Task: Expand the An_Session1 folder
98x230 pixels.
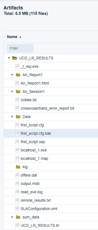Action: pyautogui.click(x=12, y=92)
